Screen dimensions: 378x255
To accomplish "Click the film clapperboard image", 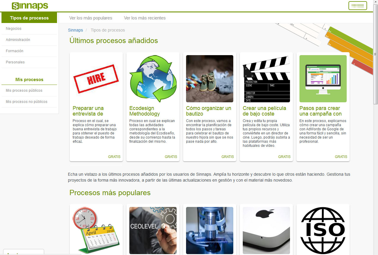I will 266,79.
